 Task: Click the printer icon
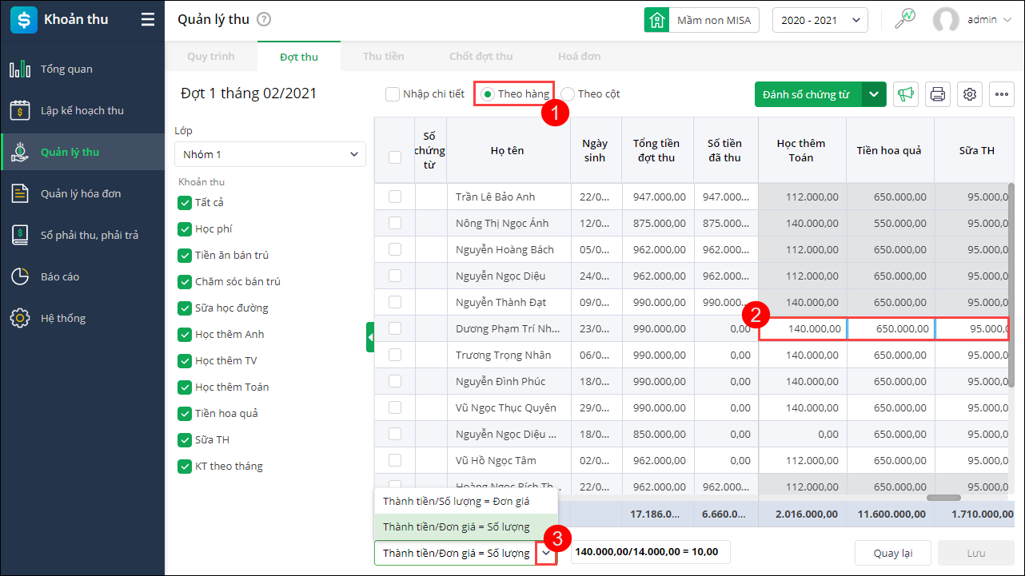tap(938, 94)
